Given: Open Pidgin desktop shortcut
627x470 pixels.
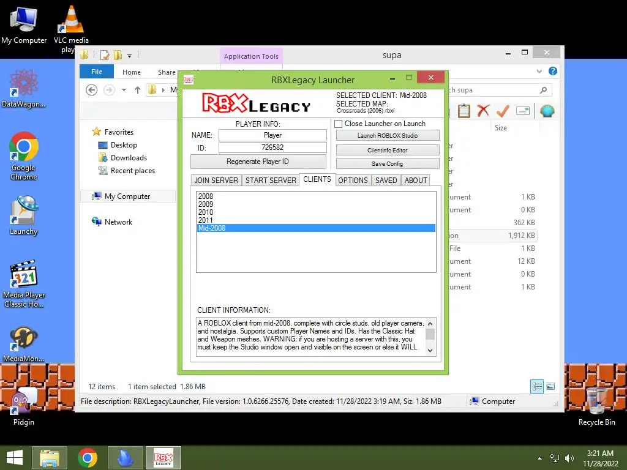Looking at the screenshot, I should click(24, 406).
